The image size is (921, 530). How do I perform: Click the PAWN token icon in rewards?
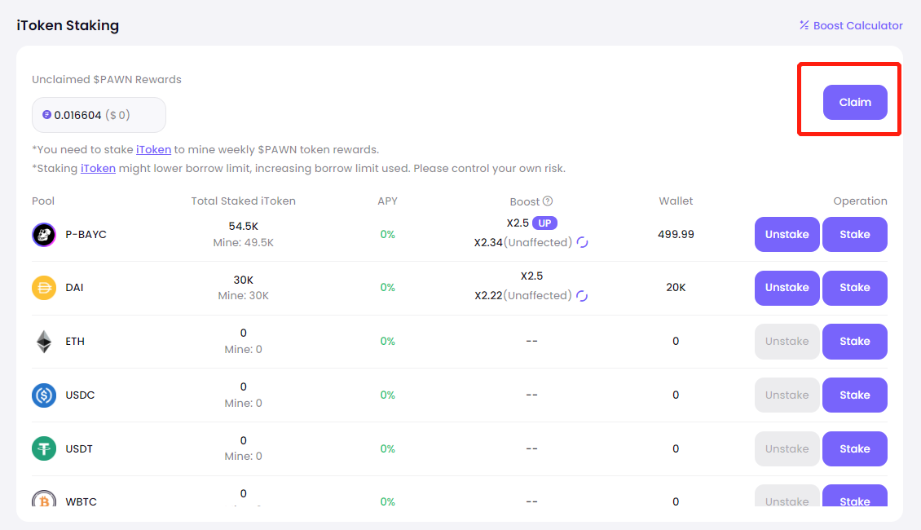pos(47,115)
